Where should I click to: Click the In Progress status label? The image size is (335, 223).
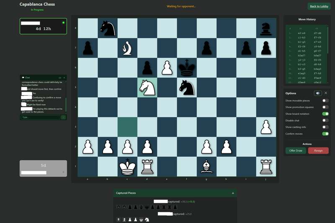[x=37, y=10]
